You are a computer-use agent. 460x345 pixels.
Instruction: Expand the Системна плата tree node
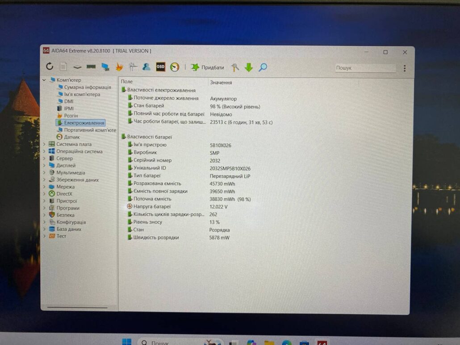pos(44,144)
